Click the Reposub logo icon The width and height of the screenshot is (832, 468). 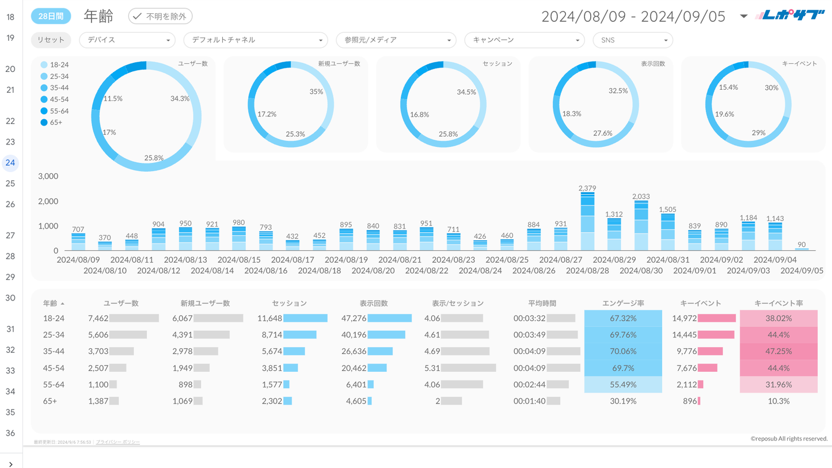pyautogui.click(x=789, y=16)
